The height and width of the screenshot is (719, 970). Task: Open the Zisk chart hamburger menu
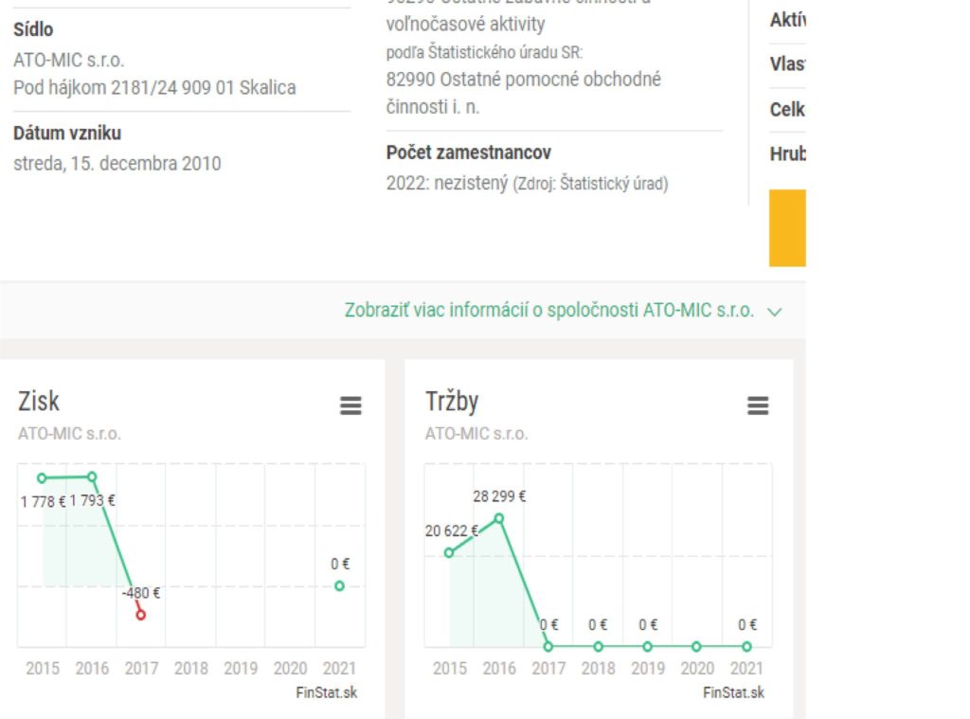350,405
